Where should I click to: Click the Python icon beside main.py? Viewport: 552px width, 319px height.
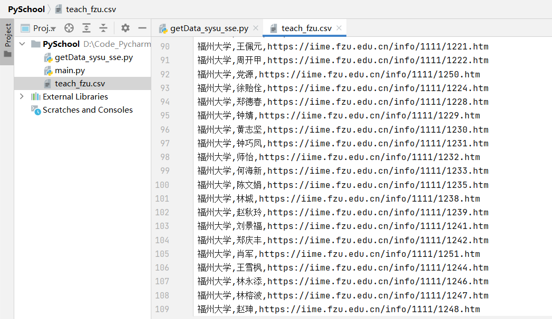pyautogui.click(x=48, y=71)
